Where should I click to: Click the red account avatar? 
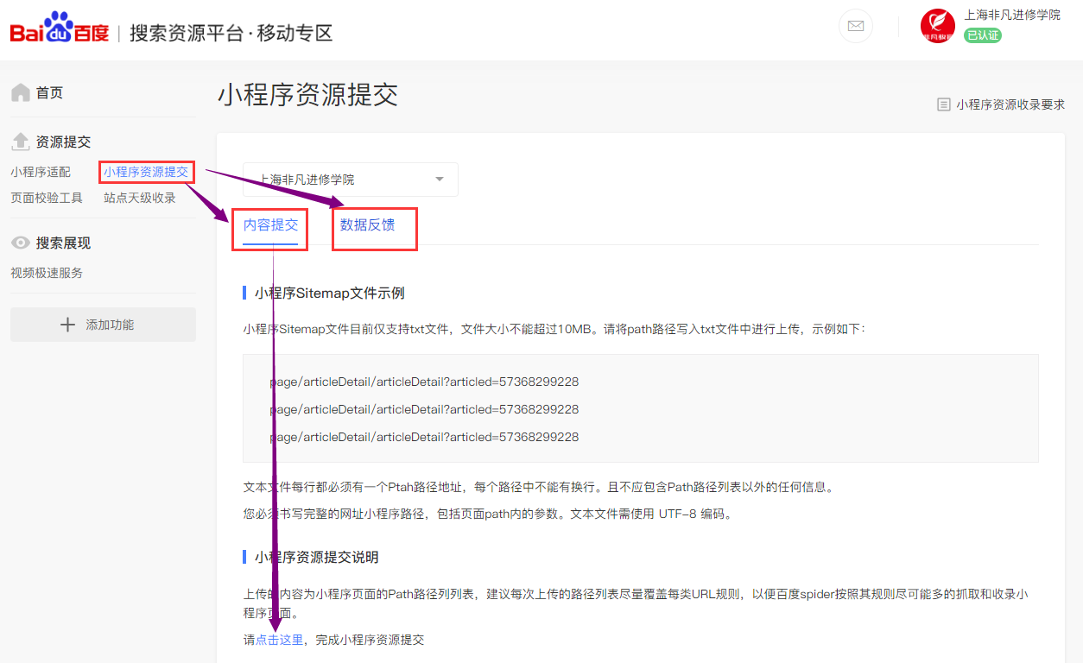pyautogui.click(x=938, y=26)
